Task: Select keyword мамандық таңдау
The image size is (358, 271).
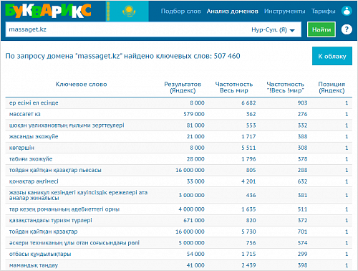Action: click(34, 265)
